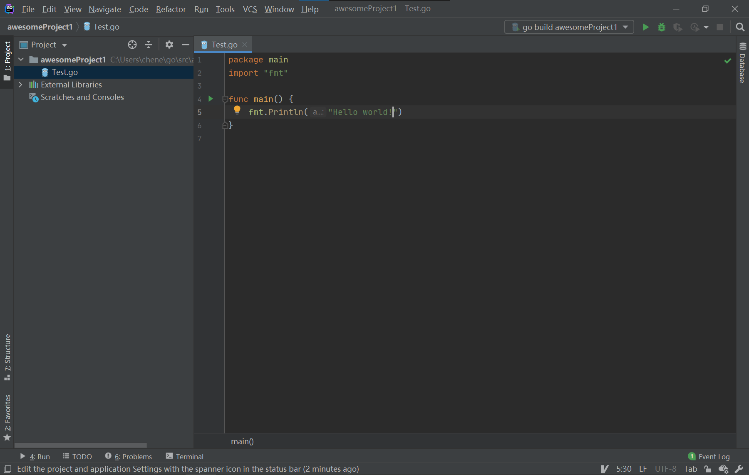Open Project panel gear settings
This screenshot has height=475, width=749.
(169, 45)
